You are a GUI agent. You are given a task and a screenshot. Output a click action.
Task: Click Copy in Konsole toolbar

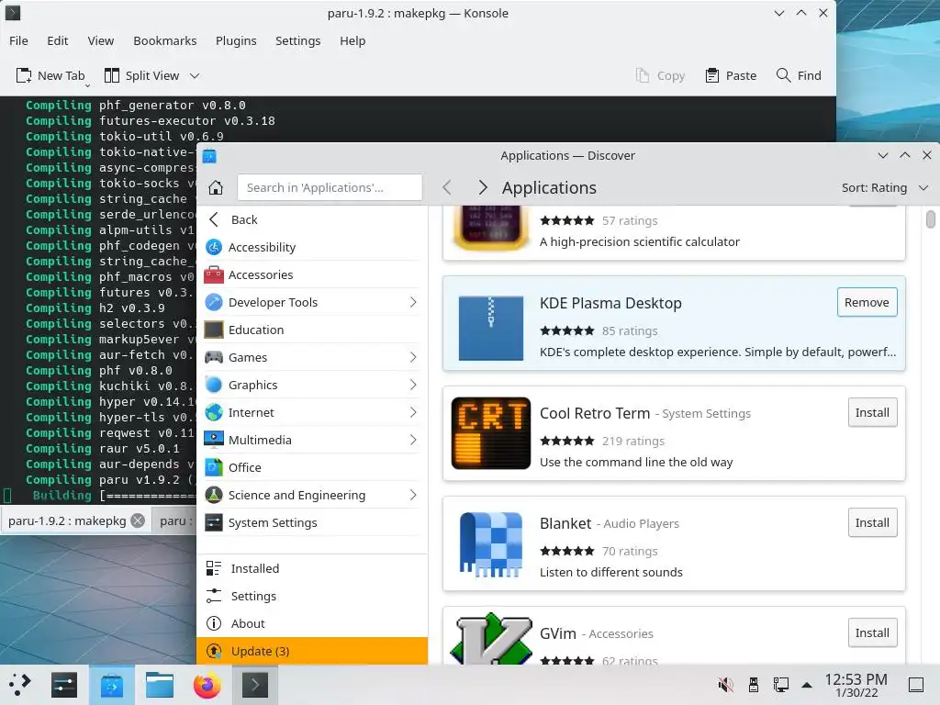point(660,75)
